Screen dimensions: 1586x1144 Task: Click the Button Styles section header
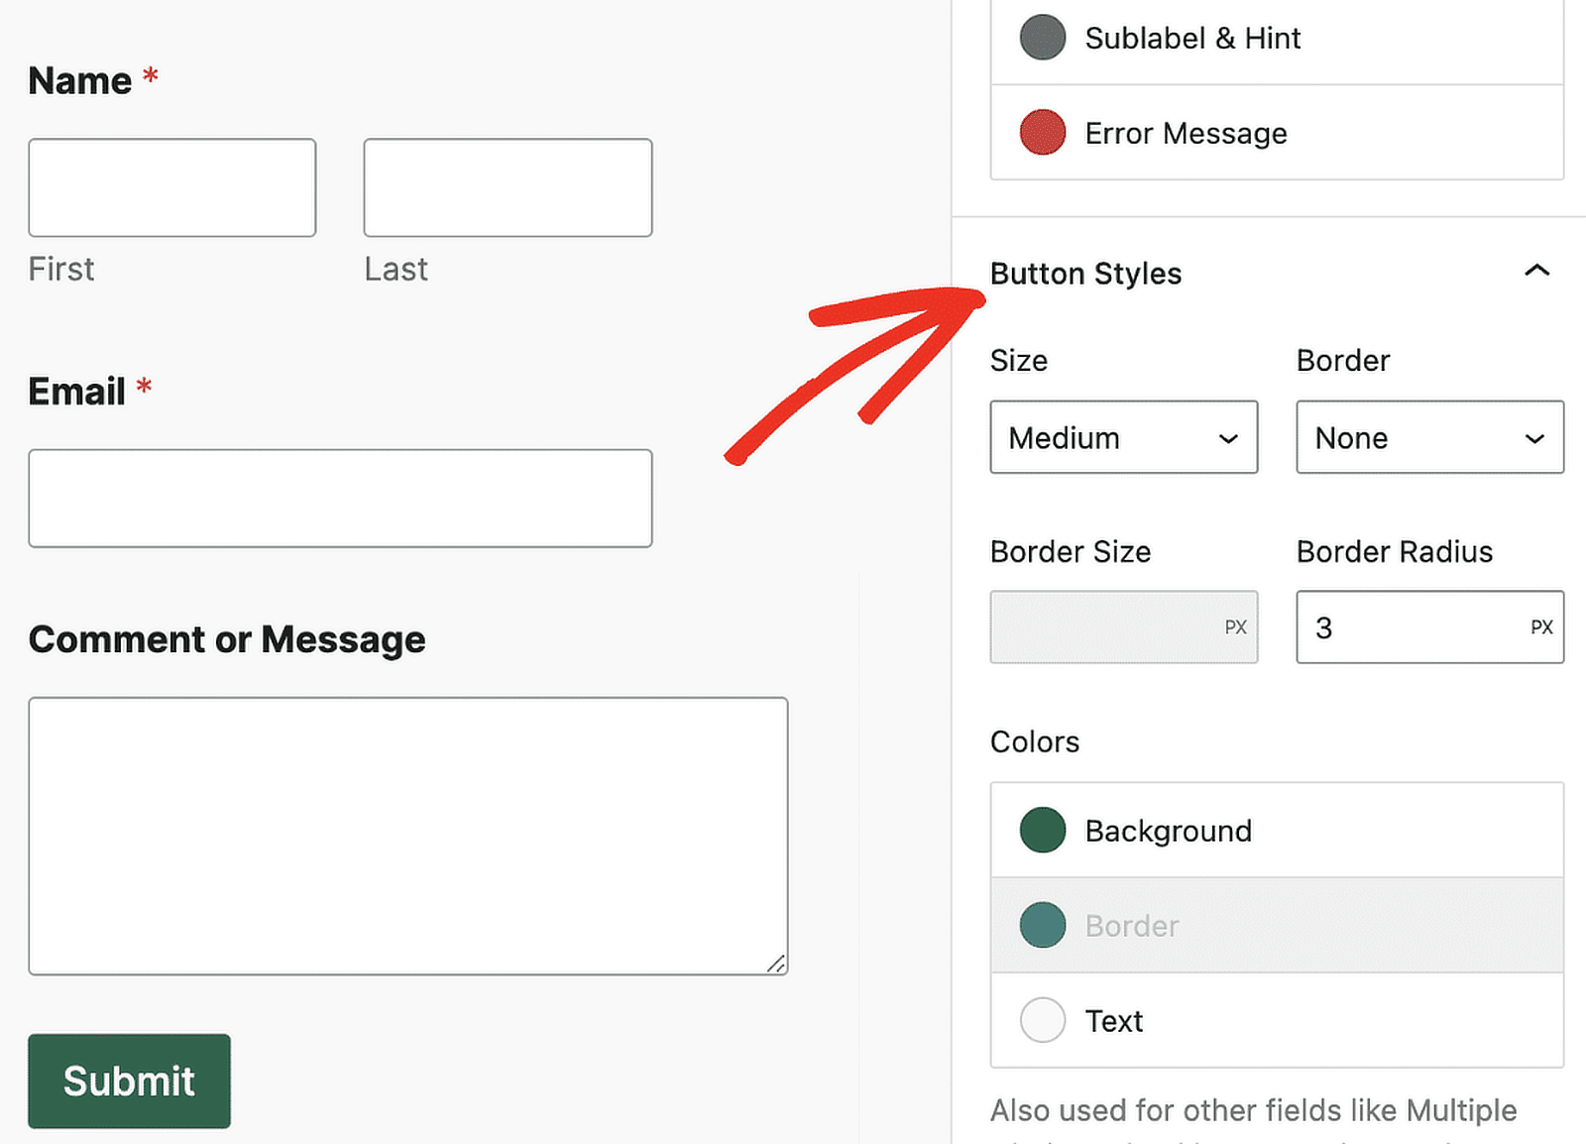[1085, 273]
